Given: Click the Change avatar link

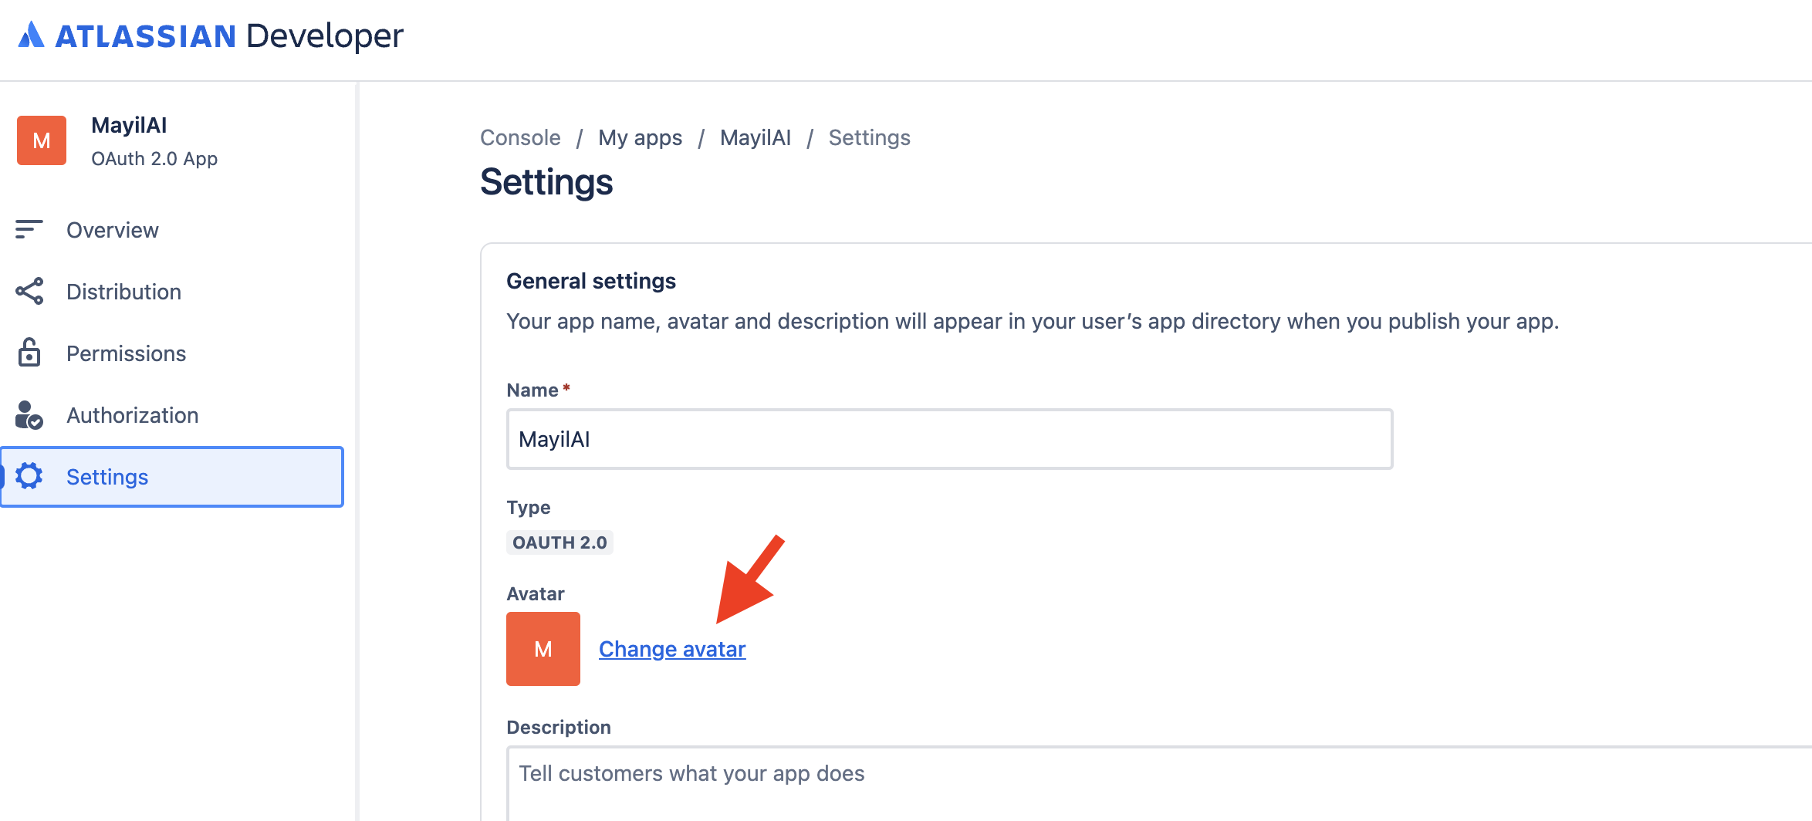Looking at the screenshot, I should click(672, 649).
